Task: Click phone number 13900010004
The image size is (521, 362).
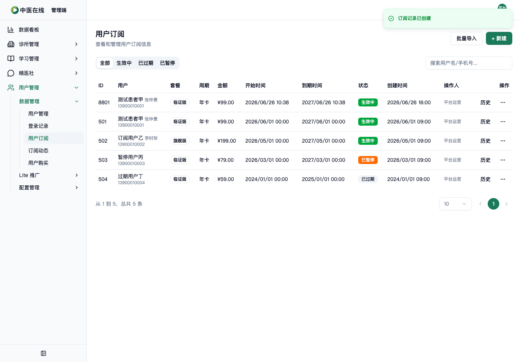Action: coord(131,183)
